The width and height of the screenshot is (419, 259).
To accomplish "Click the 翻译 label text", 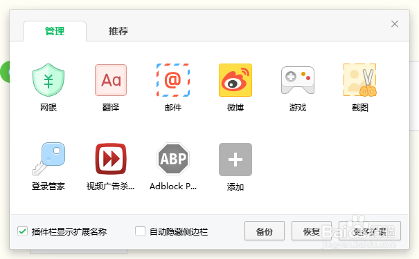I will pos(111,108).
